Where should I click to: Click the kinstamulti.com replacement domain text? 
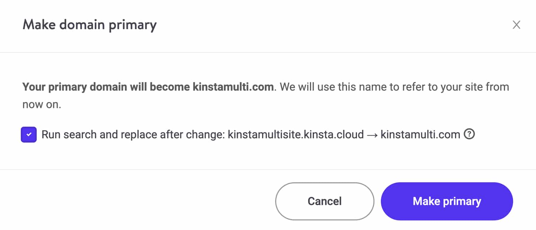420,135
